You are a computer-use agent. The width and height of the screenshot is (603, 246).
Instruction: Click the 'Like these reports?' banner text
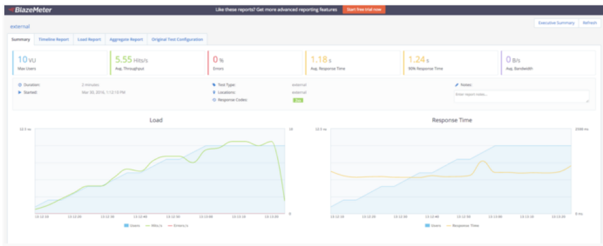(x=276, y=10)
